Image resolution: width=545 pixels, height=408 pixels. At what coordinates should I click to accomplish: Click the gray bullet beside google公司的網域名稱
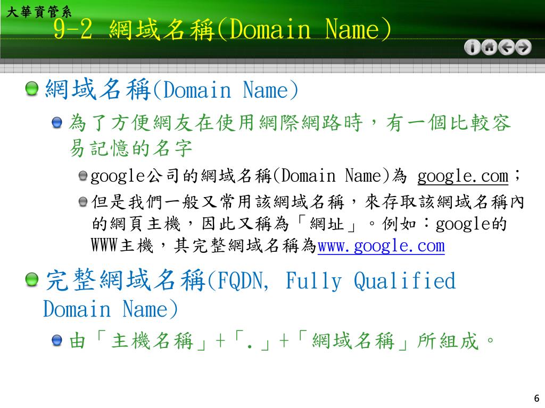(82, 175)
